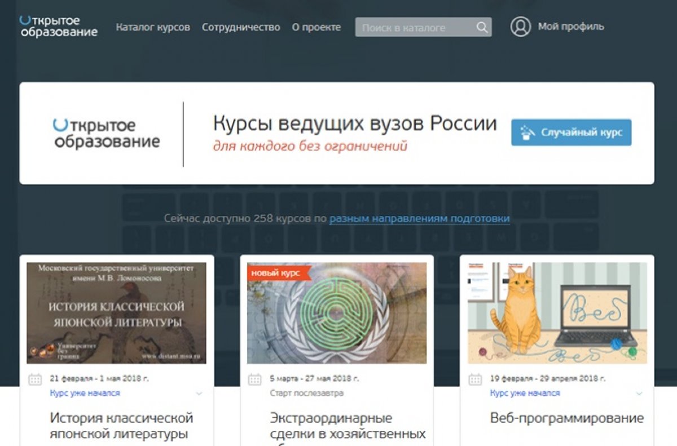The width and height of the screenshot is (677, 446).
Task: Open История классической японской литературы course title
Action: tap(122, 426)
